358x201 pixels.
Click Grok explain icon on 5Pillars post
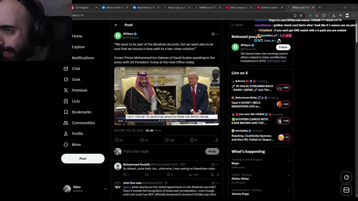point(213,34)
